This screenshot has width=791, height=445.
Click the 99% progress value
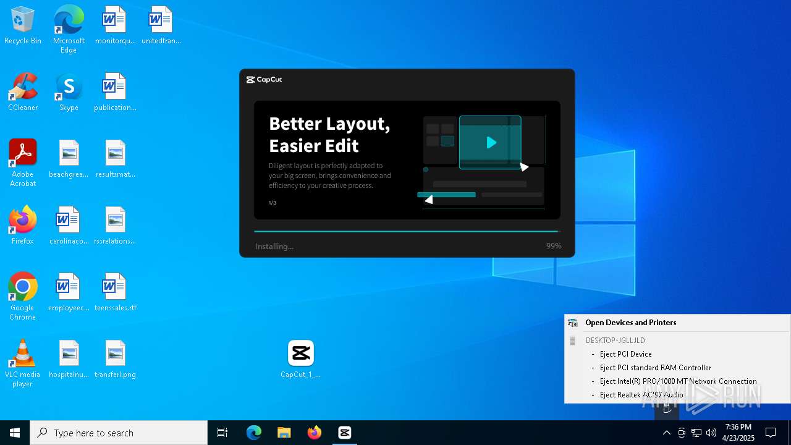coord(554,246)
